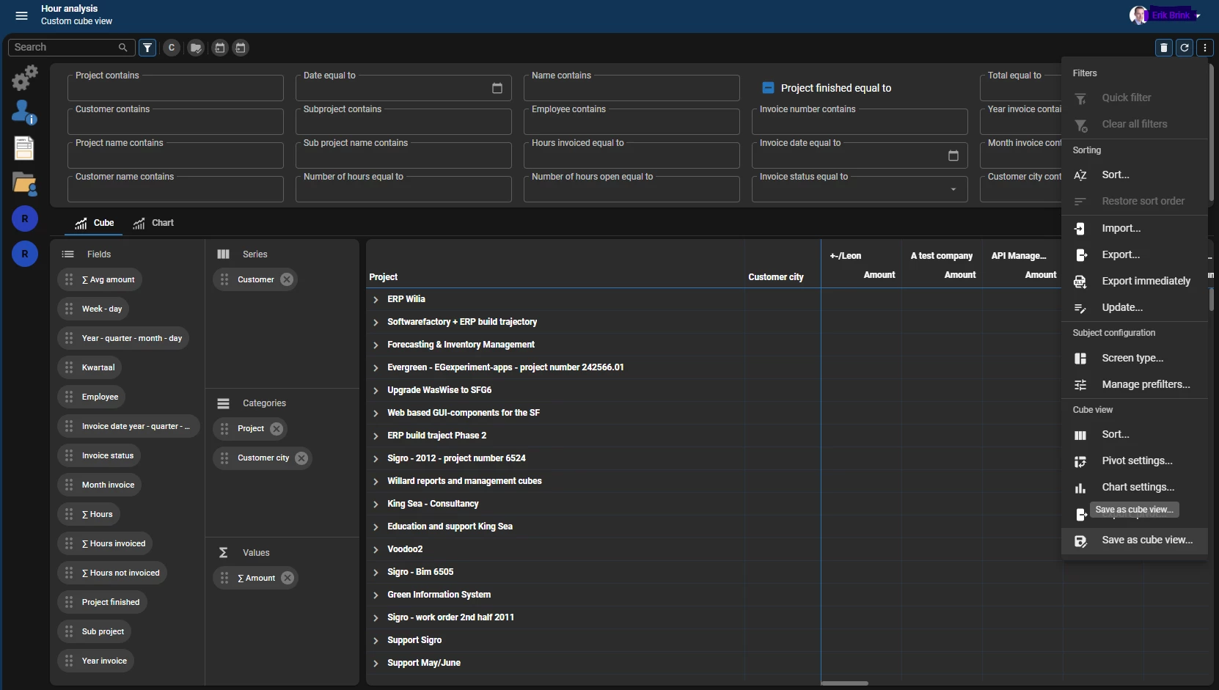
Task: Click Save as cube view menu entry
Action: click(1146, 540)
